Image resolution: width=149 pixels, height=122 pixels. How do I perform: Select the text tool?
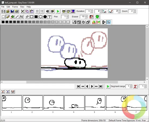click(49, 17)
